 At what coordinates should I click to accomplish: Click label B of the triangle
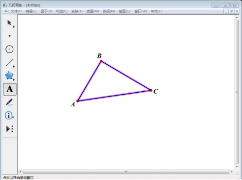click(99, 56)
